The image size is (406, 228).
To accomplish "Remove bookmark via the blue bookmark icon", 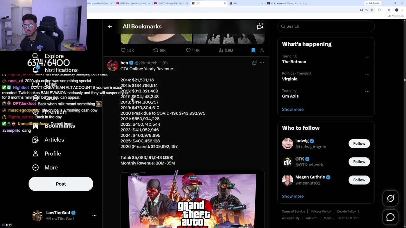I will 253,50.
